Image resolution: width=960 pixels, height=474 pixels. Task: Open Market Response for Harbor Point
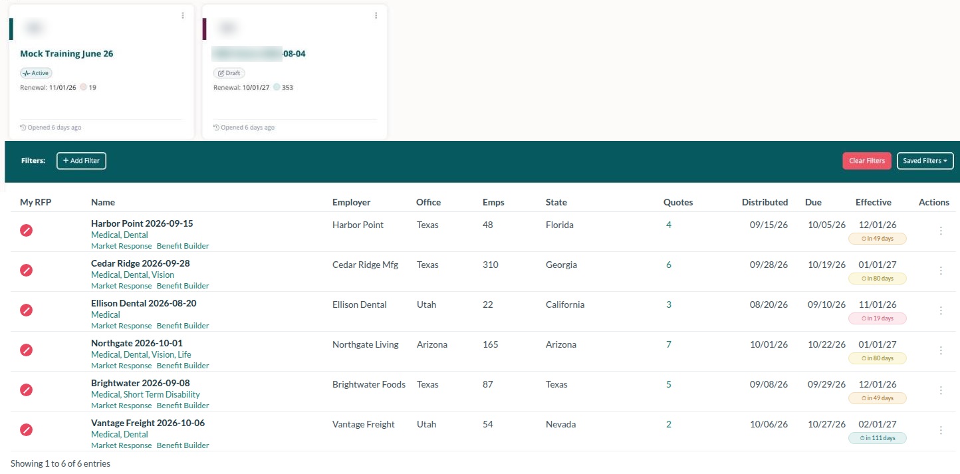click(121, 246)
